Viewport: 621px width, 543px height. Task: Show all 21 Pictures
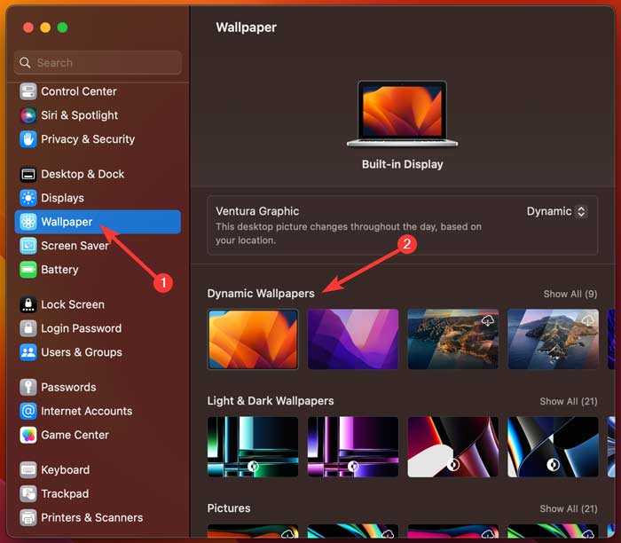tap(569, 508)
